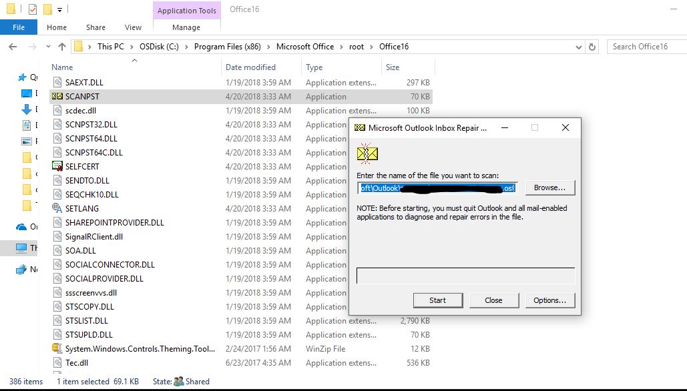This screenshot has height=391, width=687.
Task: Select the SELFCERT certificate icon
Action: pos(56,166)
